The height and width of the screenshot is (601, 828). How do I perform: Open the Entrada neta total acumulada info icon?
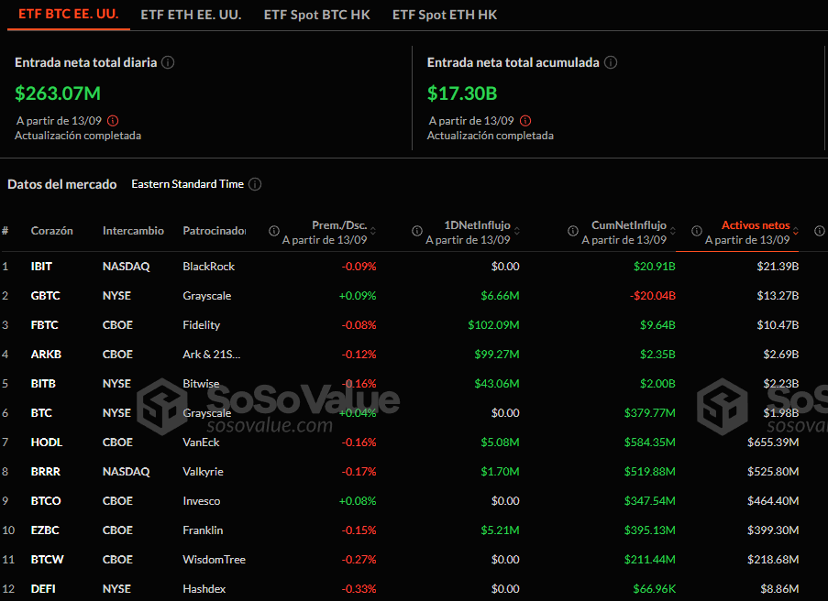coord(611,62)
